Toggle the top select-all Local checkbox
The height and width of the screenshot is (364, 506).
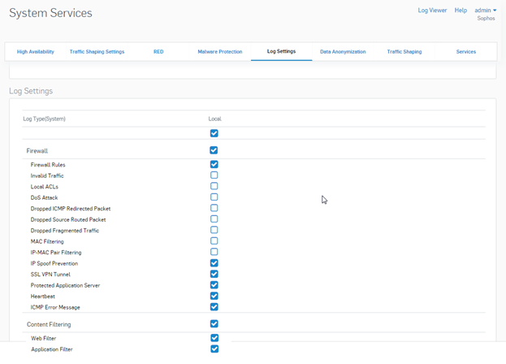(x=214, y=133)
